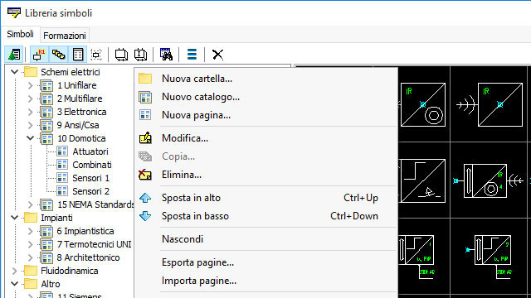
Task: Collapse the 10 Domotica catalog
Action: [x=30, y=138]
